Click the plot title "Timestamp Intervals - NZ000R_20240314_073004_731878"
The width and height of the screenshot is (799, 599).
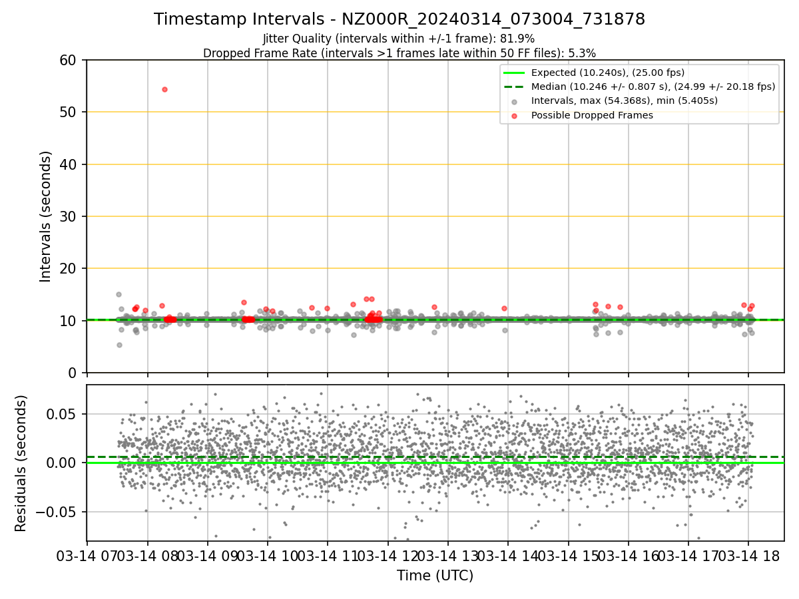click(x=400, y=19)
